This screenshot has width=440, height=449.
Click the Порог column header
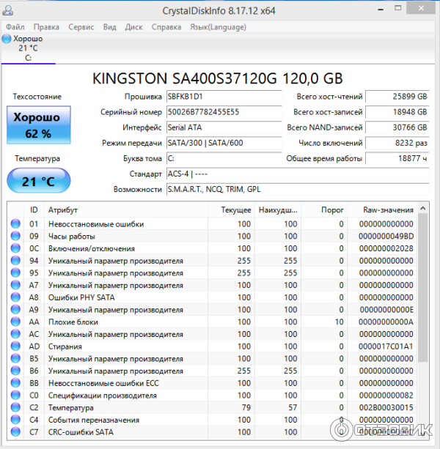(x=324, y=210)
